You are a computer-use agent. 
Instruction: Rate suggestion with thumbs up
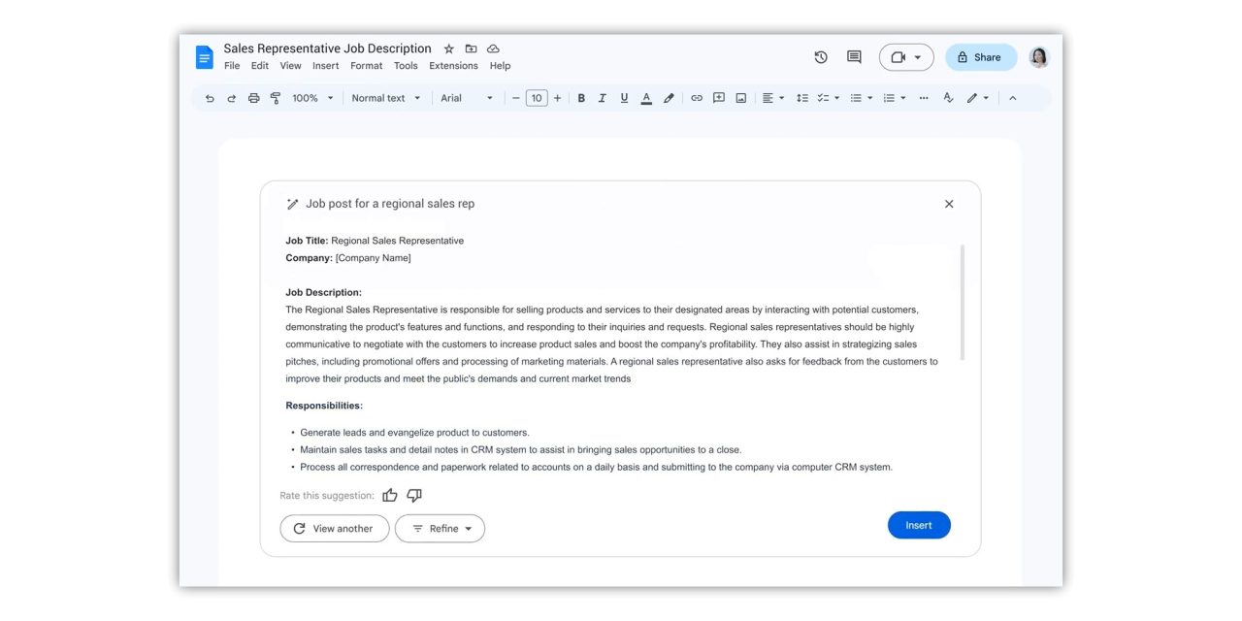(x=390, y=496)
